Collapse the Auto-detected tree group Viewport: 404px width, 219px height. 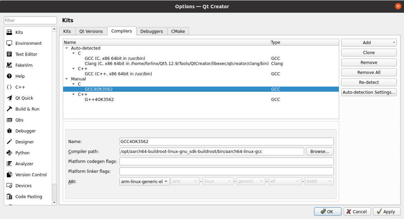(x=66, y=48)
